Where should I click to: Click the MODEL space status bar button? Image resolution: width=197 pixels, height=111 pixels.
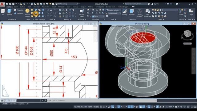[96, 107]
